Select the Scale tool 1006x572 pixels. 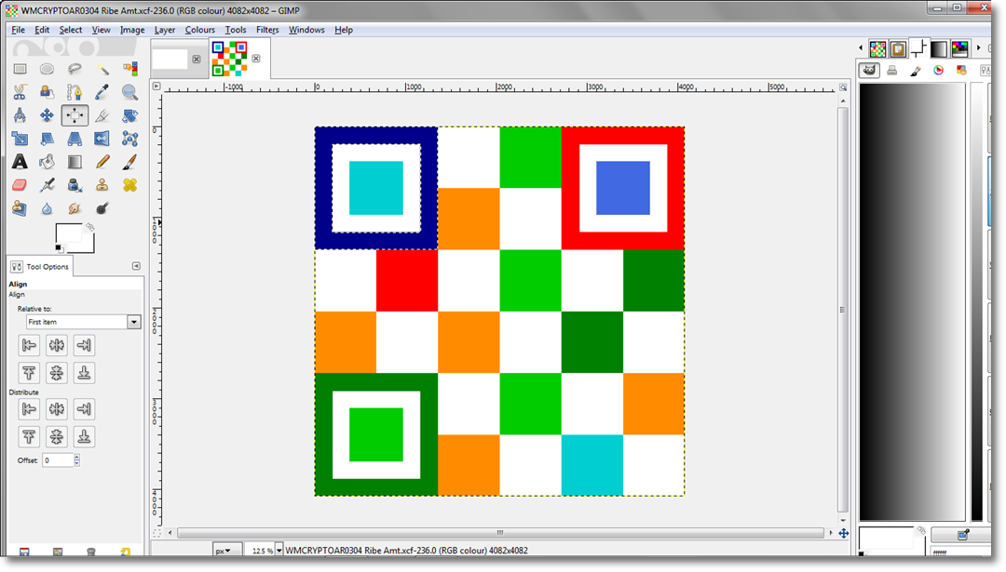20,139
